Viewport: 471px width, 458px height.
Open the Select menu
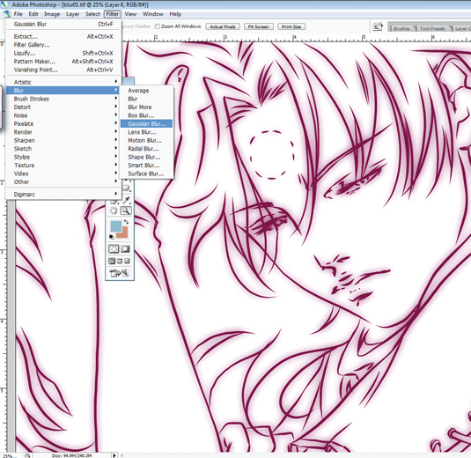tap(92, 14)
